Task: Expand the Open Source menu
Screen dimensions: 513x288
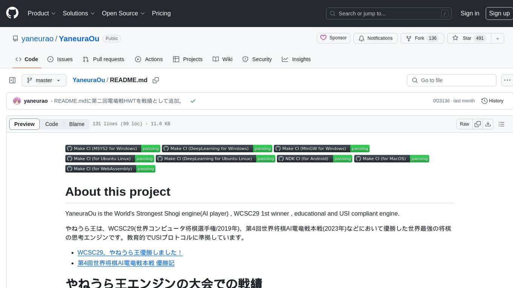Action: (123, 13)
